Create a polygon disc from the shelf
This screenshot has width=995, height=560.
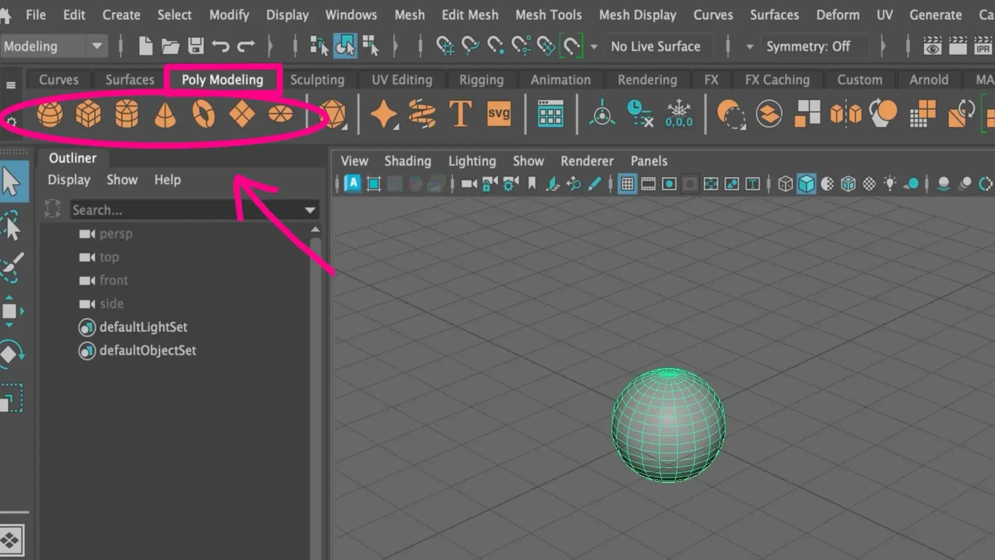tap(280, 114)
